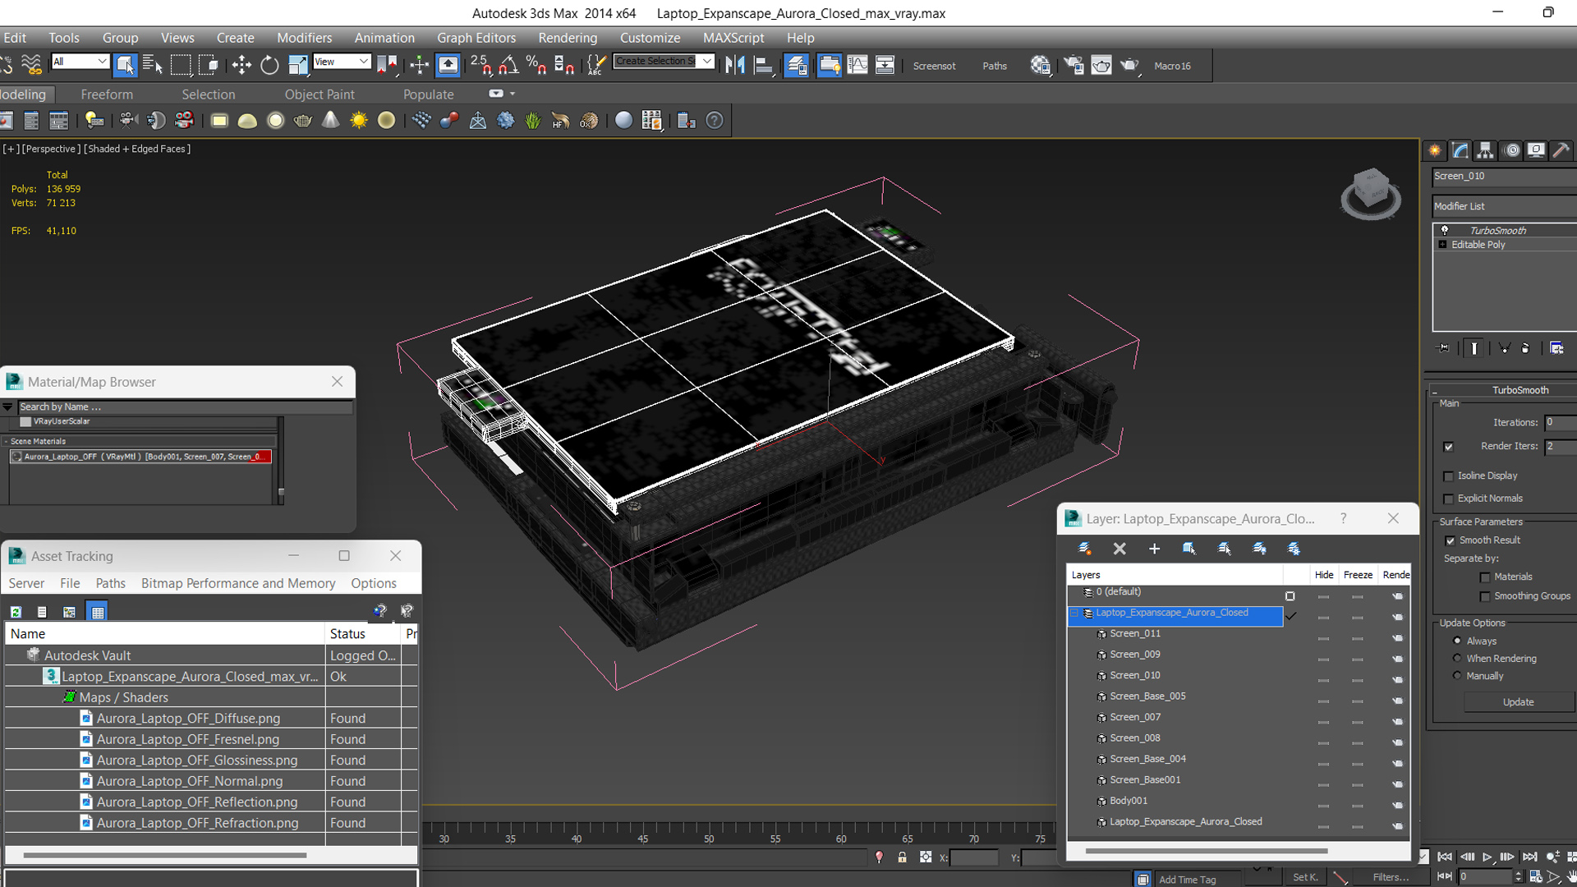The image size is (1577, 887).
Task: Expand the ribbon options dropdown arrow
Action: point(513,94)
